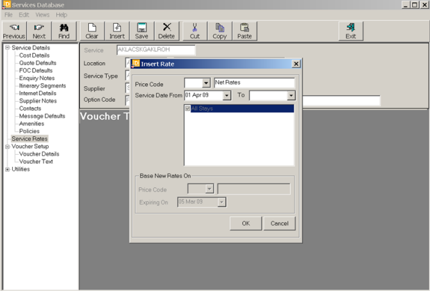Click the Previous record toolbar icon

click(13, 28)
